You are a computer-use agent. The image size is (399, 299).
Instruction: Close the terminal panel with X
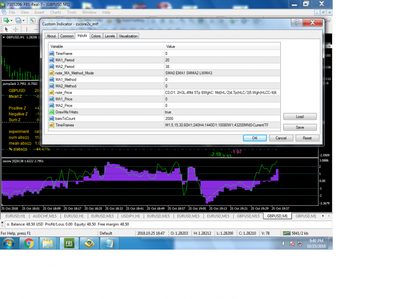click(x=2, y=223)
